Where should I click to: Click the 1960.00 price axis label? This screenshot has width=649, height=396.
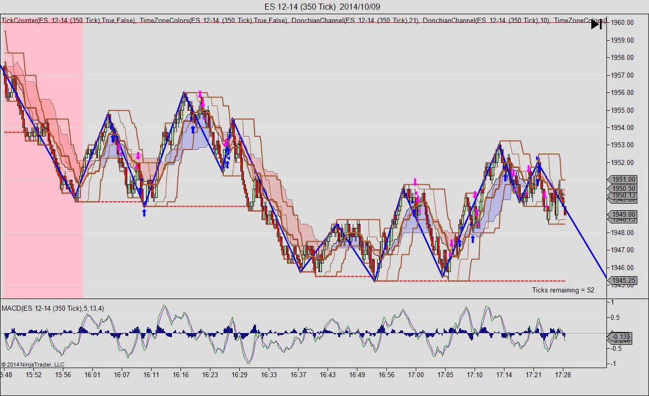click(x=623, y=22)
